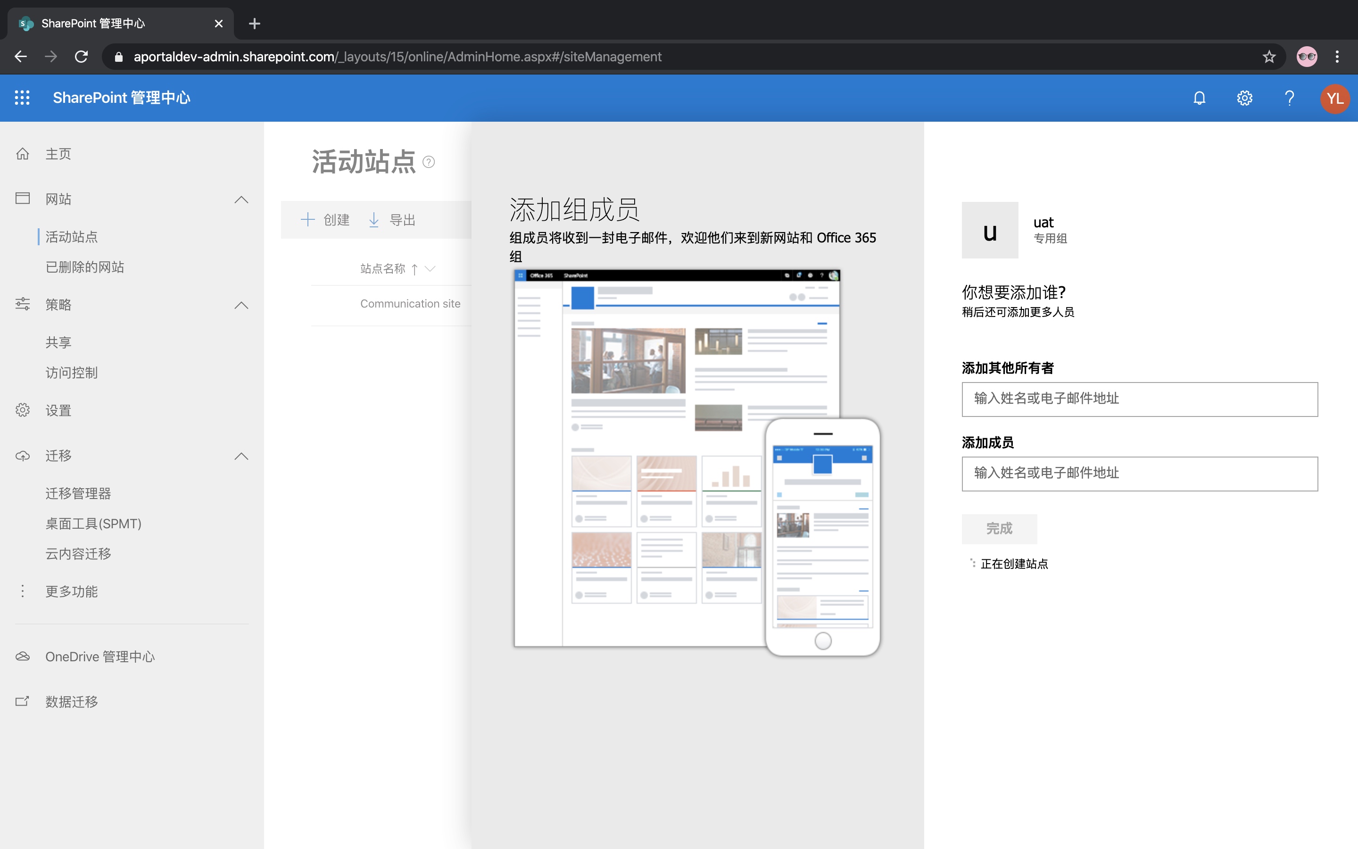The height and width of the screenshot is (849, 1358).
Task: Click the SharePoint 管理中心 header title
Action: [x=121, y=98]
